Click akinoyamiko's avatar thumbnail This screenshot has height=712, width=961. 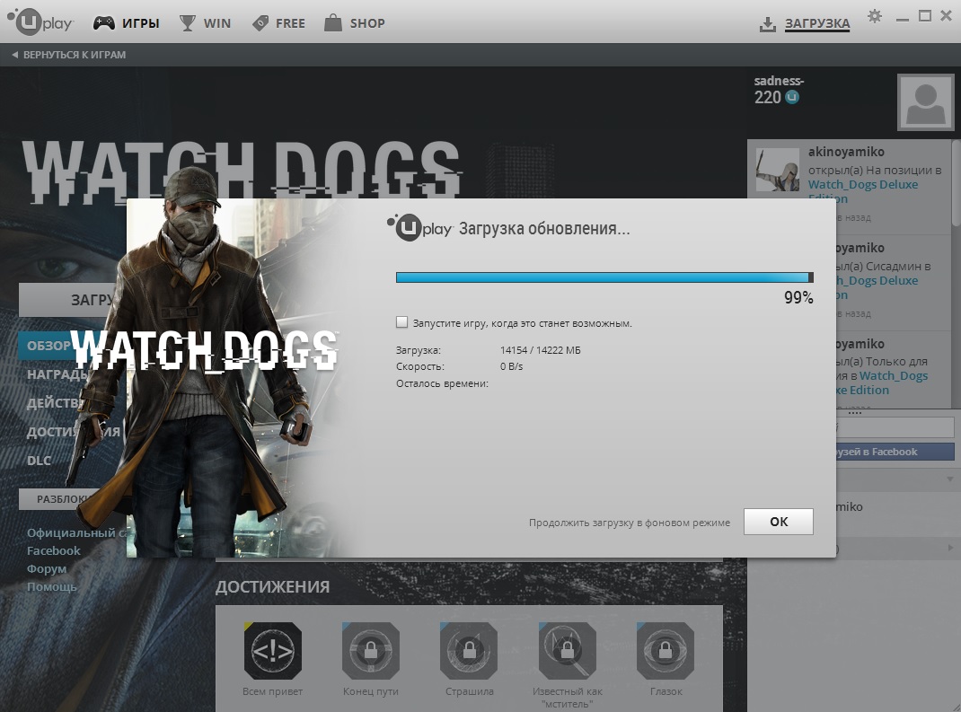(x=778, y=170)
